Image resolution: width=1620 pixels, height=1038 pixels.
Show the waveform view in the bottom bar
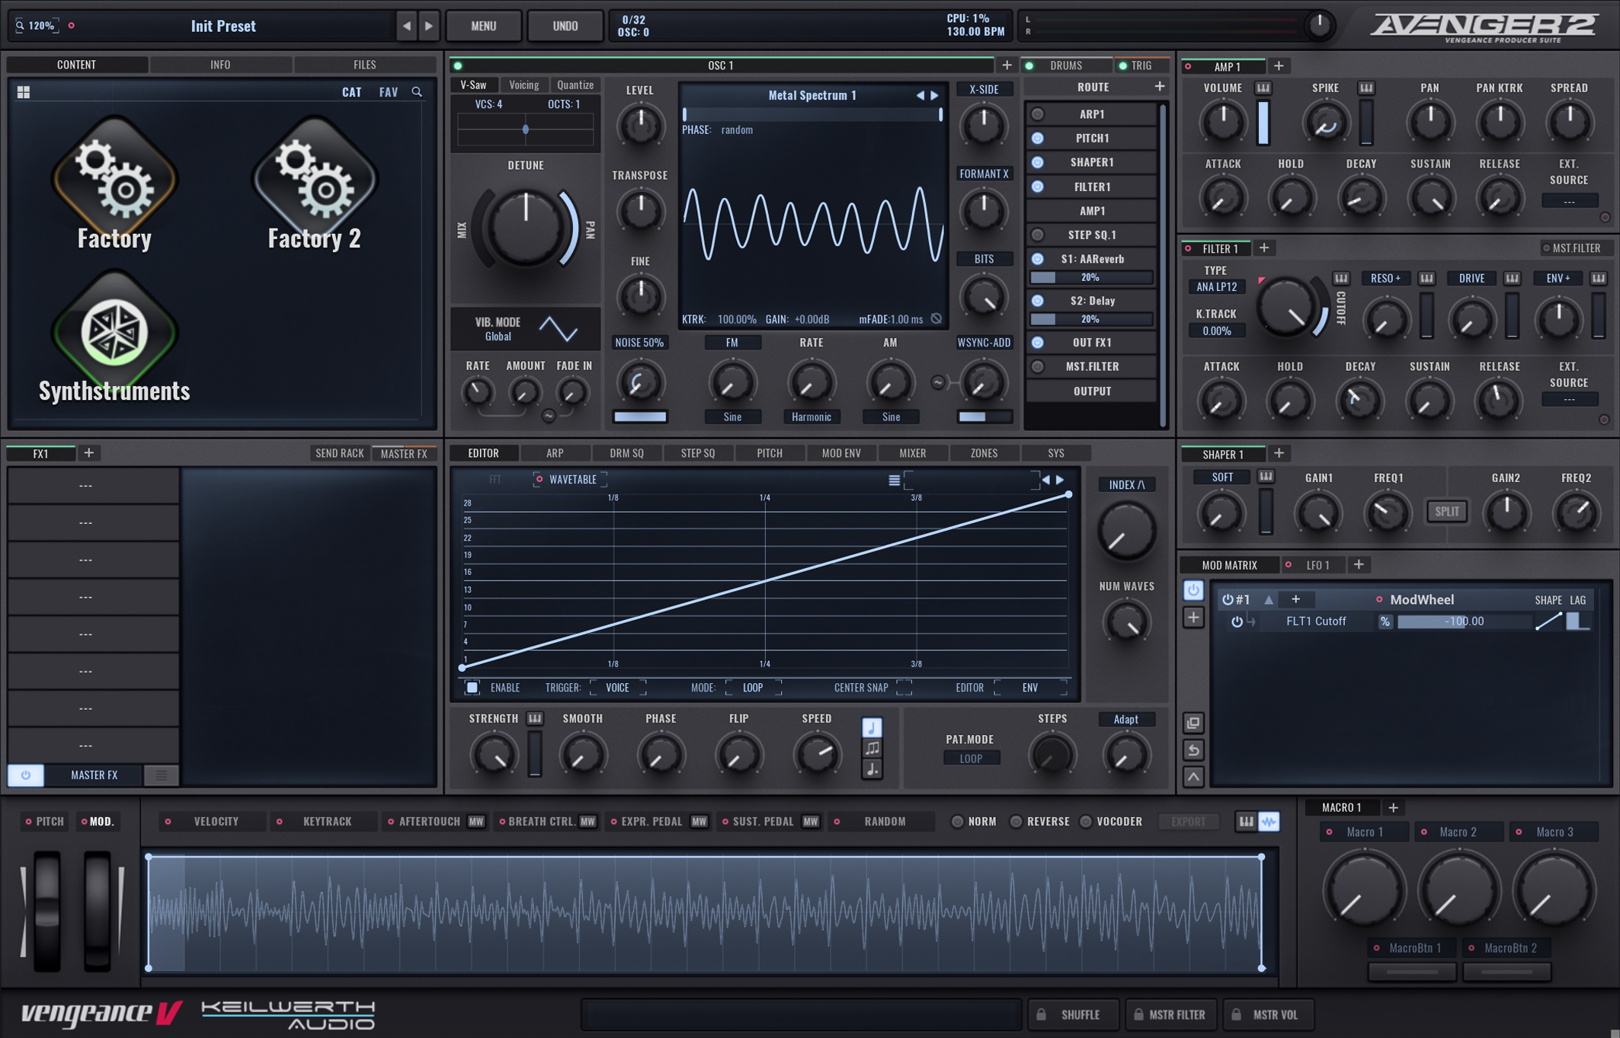tap(1269, 821)
